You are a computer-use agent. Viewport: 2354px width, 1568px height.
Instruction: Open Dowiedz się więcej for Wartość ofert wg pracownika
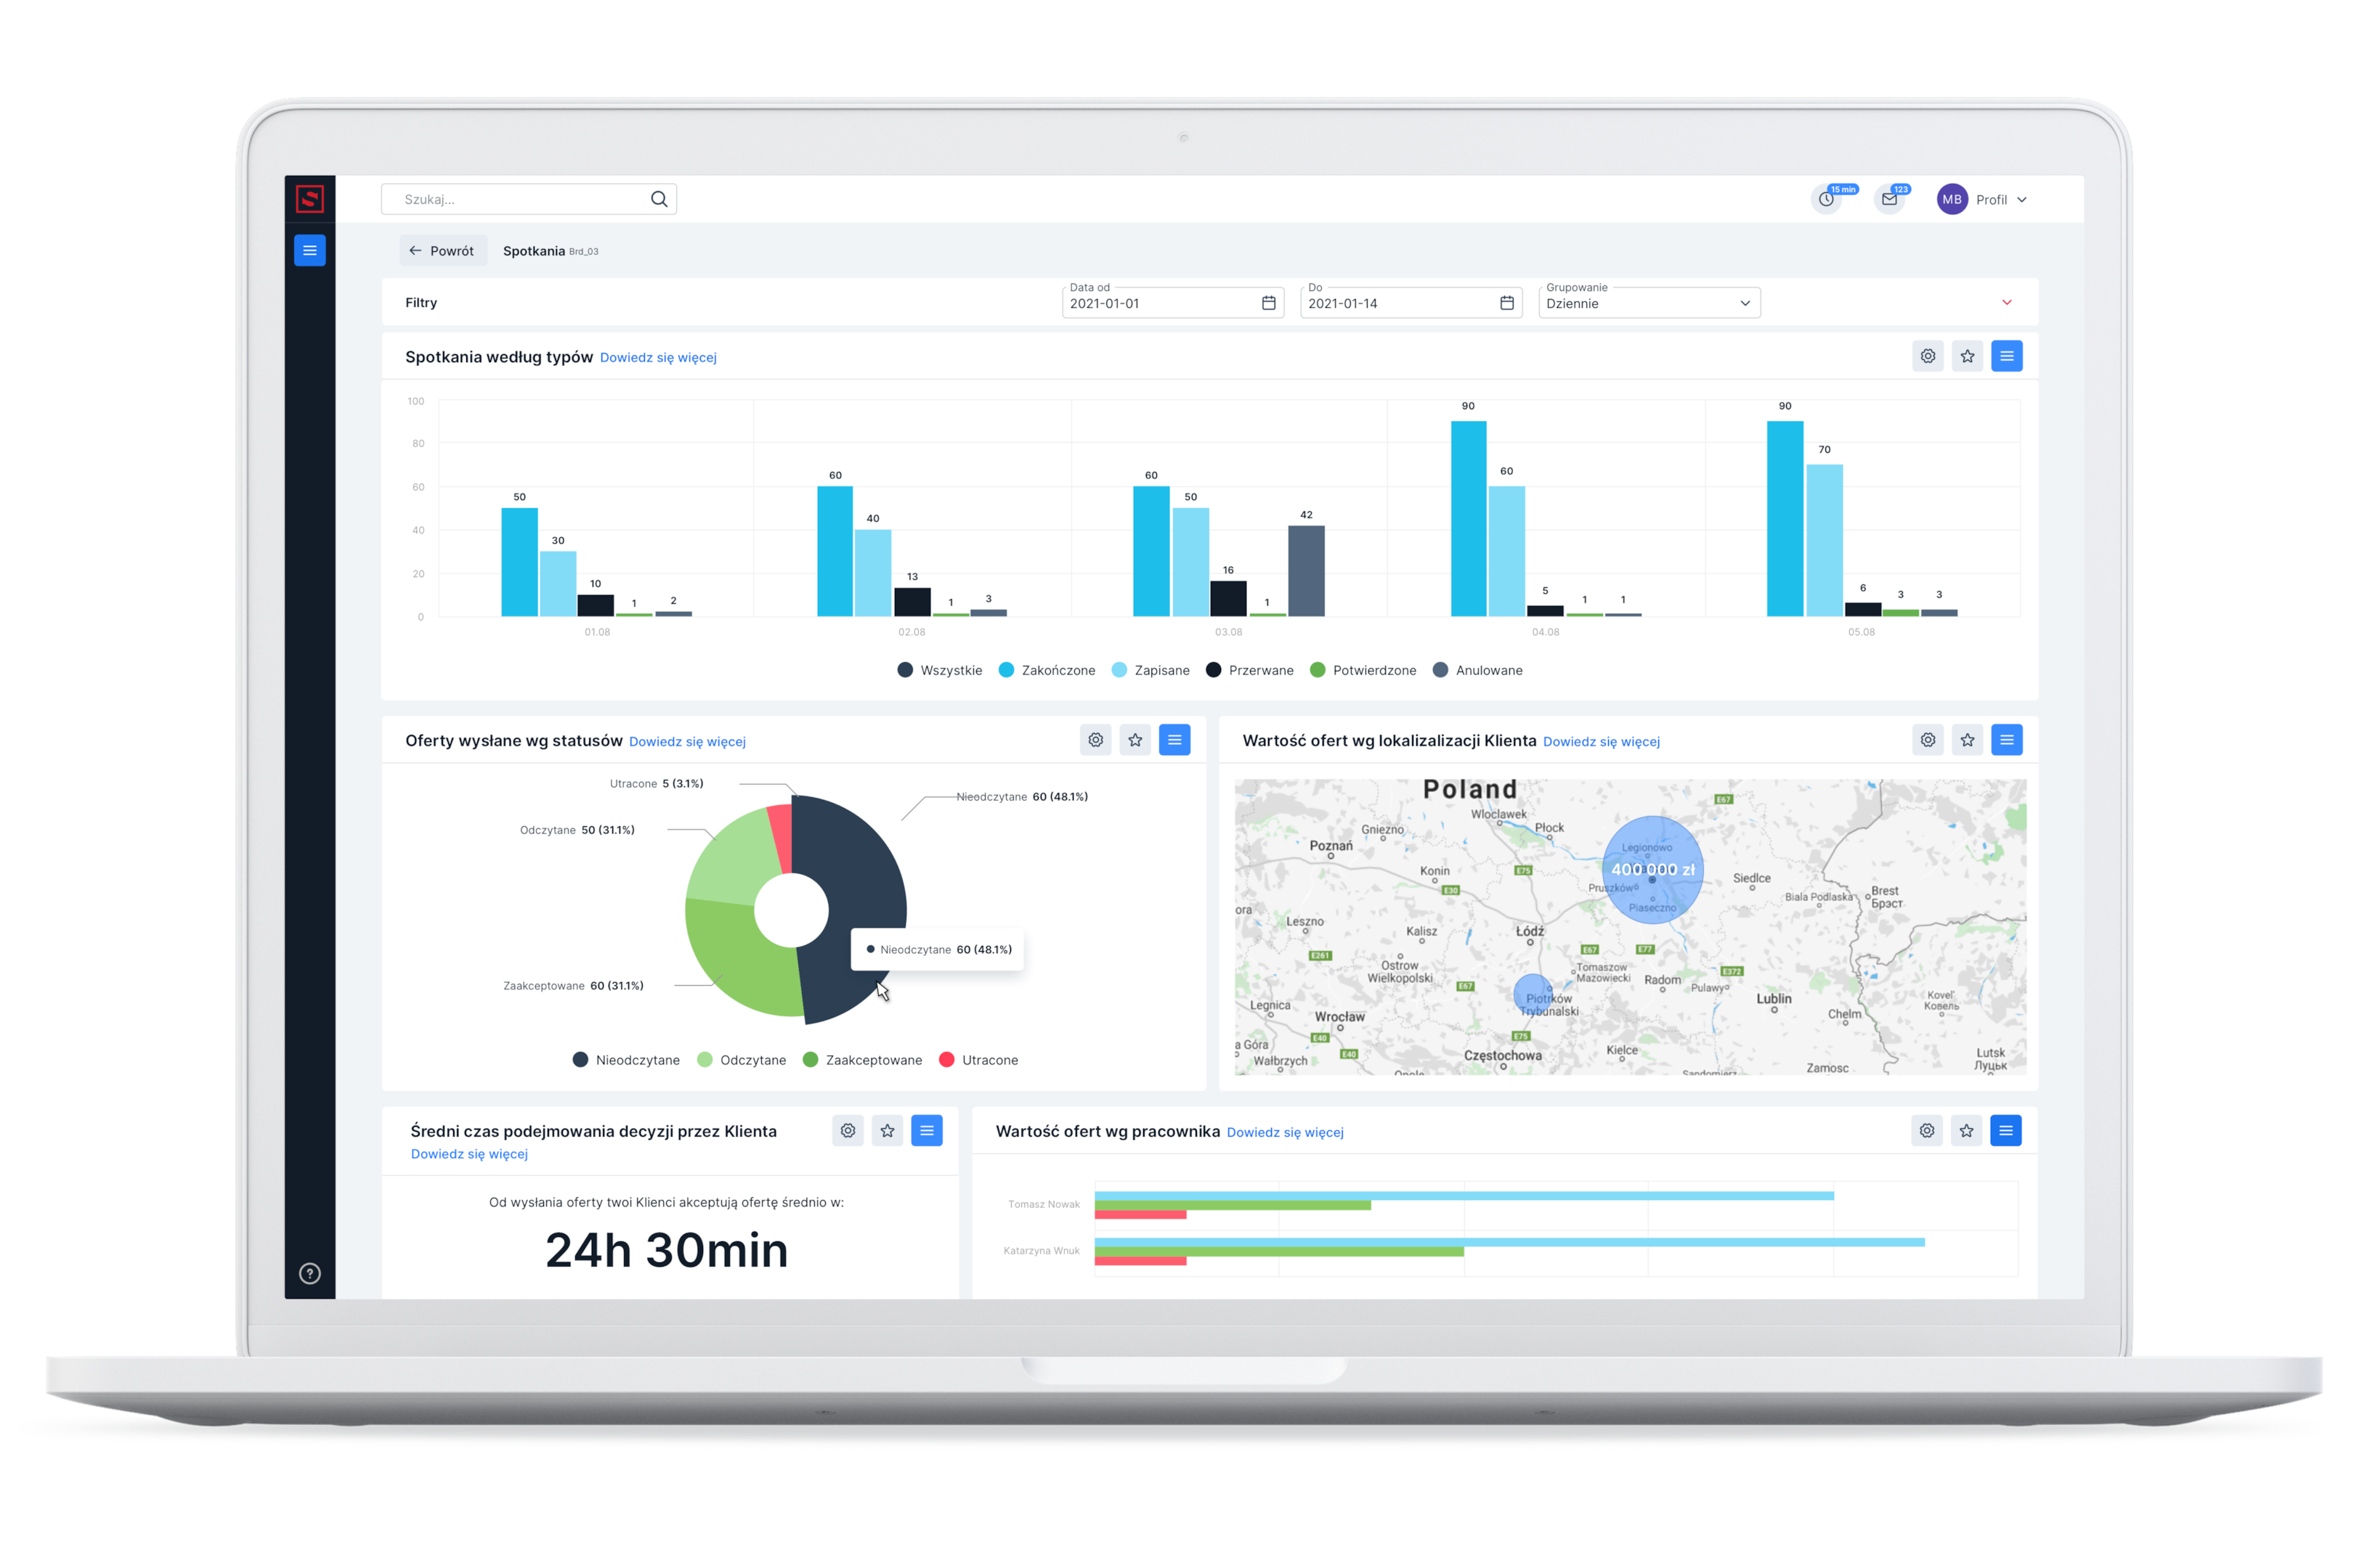click(x=1285, y=1133)
